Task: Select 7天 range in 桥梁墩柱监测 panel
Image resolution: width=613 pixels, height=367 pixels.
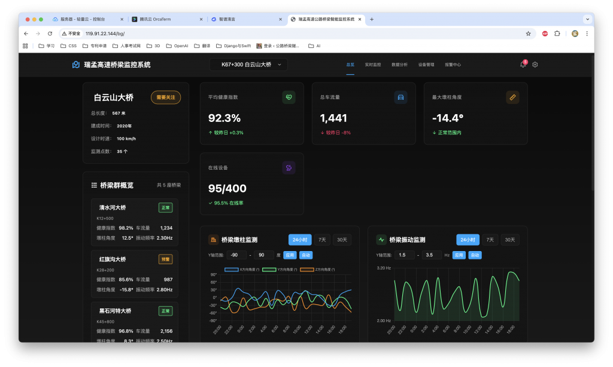Action: 322,240
